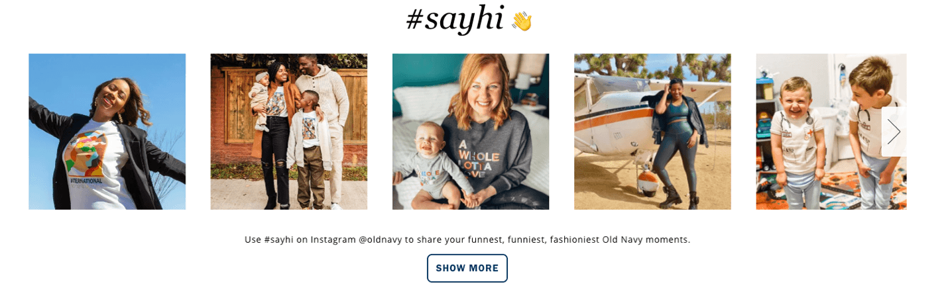Image resolution: width=948 pixels, height=299 pixels.
Task: Open the red-haired woman with baby photo
Action: tap(471, 132)
